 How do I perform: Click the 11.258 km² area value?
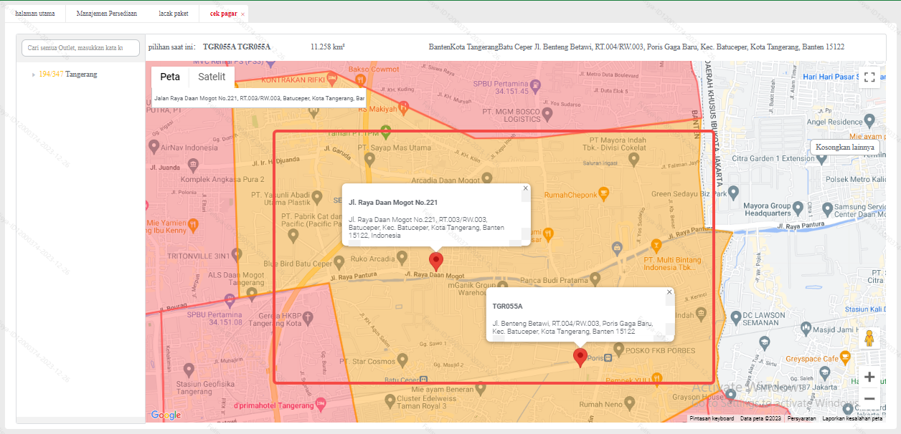[x=328, y=47]
